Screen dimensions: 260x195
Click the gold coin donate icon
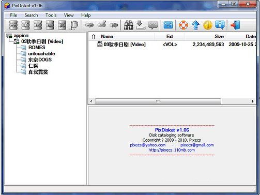point(208,25)
